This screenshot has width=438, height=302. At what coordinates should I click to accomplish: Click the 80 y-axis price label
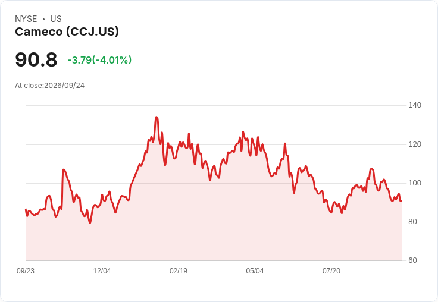coord(412,222)
